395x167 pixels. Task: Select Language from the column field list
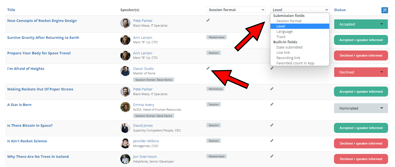click(284, 31)
